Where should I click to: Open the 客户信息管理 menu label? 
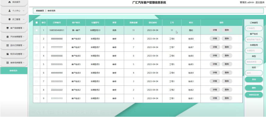coord(16,28)
